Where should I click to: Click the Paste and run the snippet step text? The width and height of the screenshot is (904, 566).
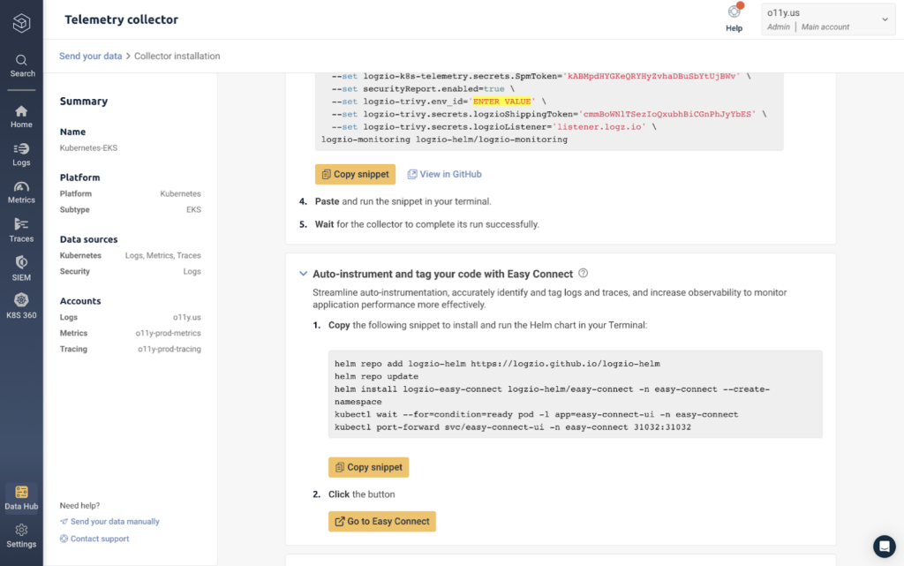click(x=403, y=201)
